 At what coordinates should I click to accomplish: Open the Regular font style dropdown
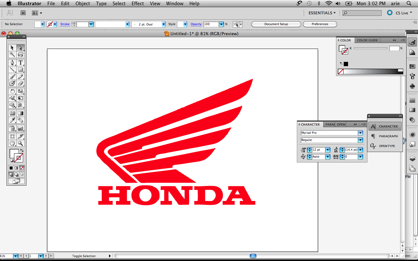[x=360, y=140]
